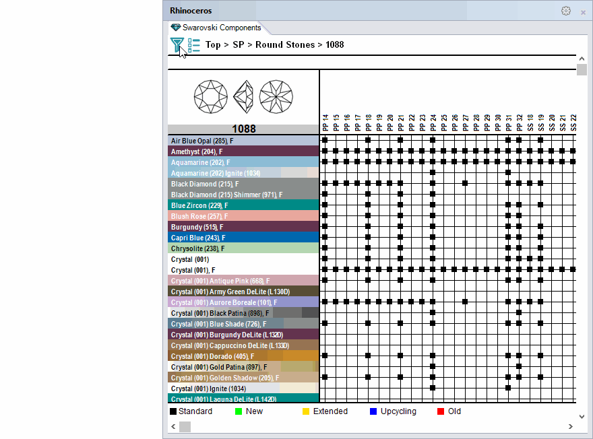593x439 pixels.
Task: Click the Standard legend entry
Action: click(191, 411)
